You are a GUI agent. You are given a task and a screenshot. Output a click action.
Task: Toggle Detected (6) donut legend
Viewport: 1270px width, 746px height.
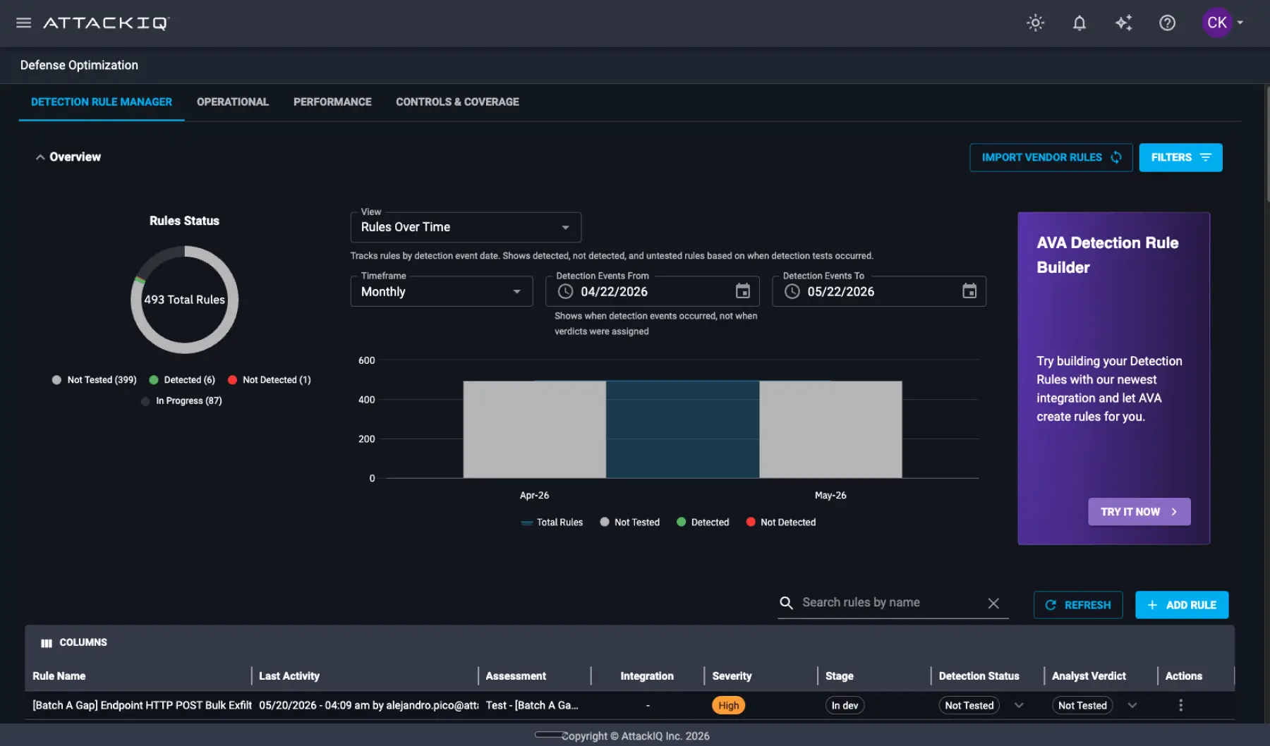(182, 380)
